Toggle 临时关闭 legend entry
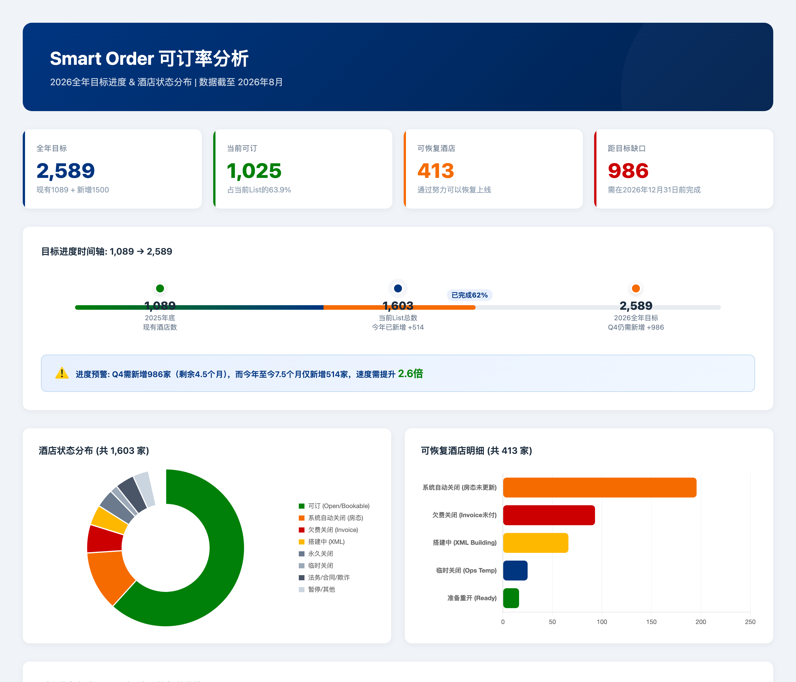796x682 pixels. tap(316, 566)
